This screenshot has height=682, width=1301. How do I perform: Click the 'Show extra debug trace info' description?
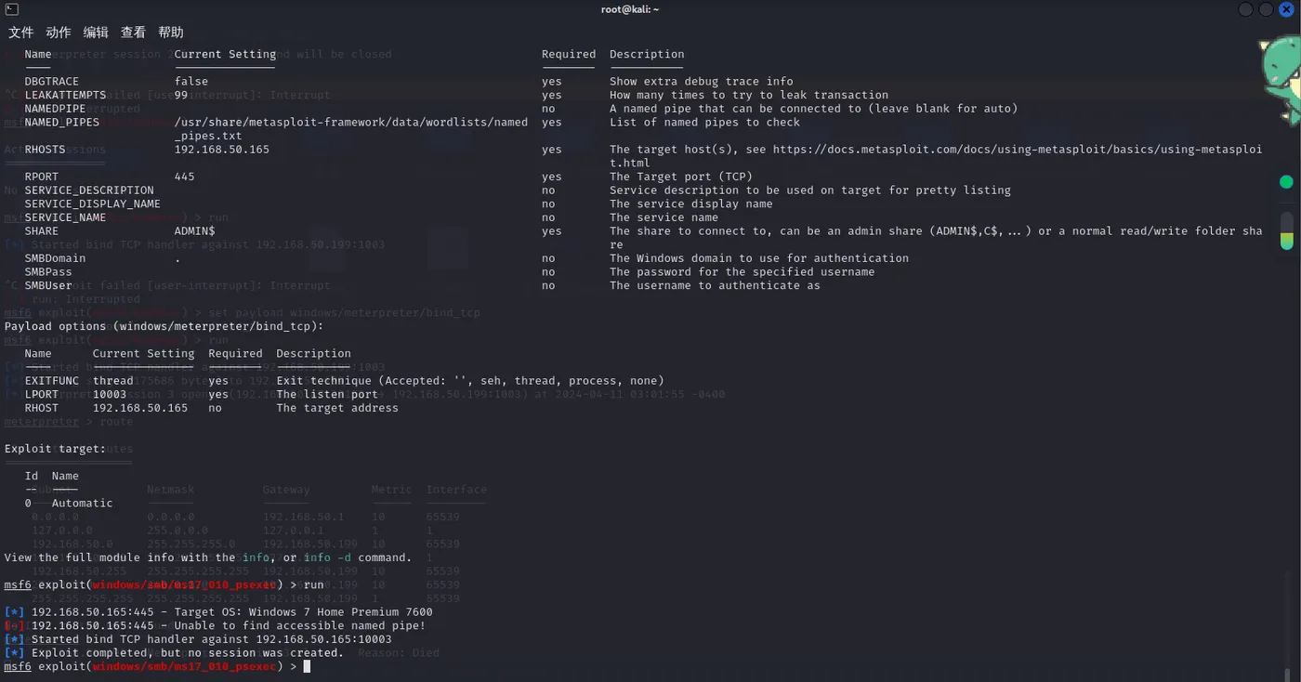702,82
